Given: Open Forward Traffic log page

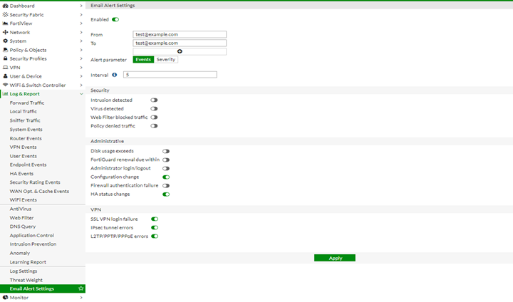Looking at the screenshot, I should tap(27, 103).
